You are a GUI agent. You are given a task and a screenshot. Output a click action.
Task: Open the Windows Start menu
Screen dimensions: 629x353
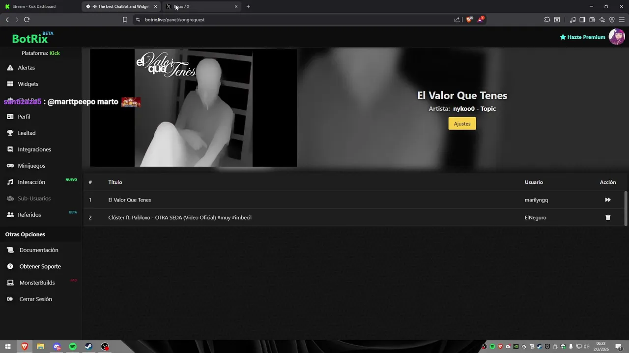8,347
